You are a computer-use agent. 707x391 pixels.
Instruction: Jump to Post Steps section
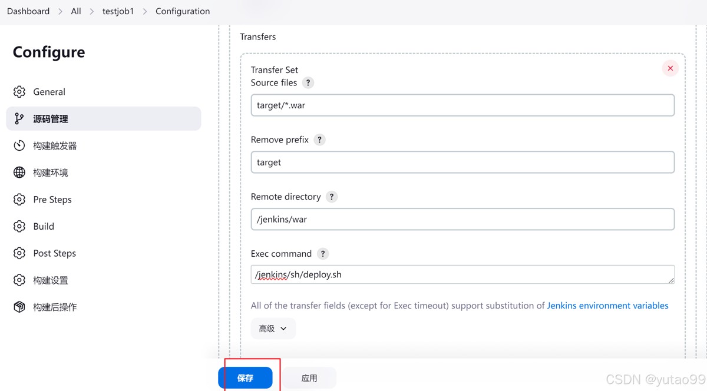pos(54,253)
